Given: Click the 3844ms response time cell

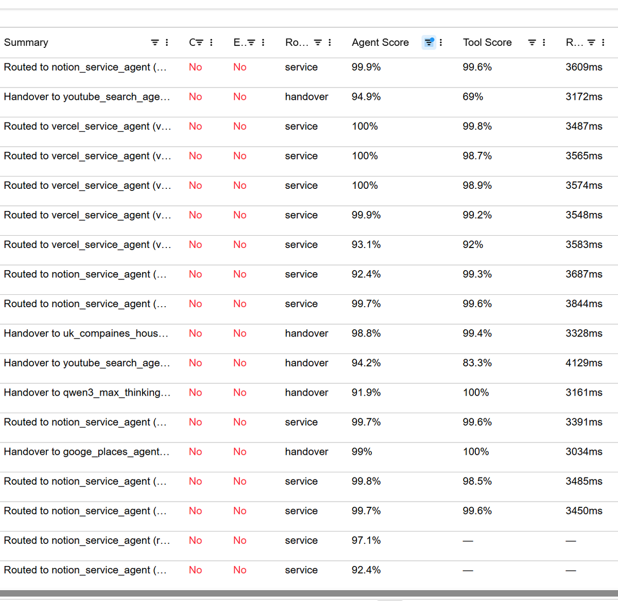Looking at the screenshot, I should click(584, 304).
